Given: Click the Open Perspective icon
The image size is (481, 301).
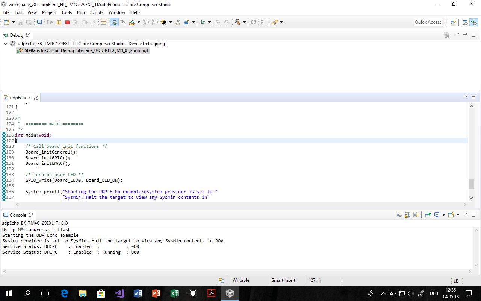Looking at the screenshot, I should coord(453,23).
